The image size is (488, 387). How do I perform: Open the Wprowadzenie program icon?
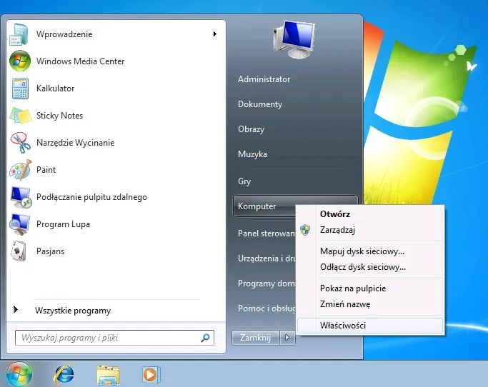click(x=19, y=34)
